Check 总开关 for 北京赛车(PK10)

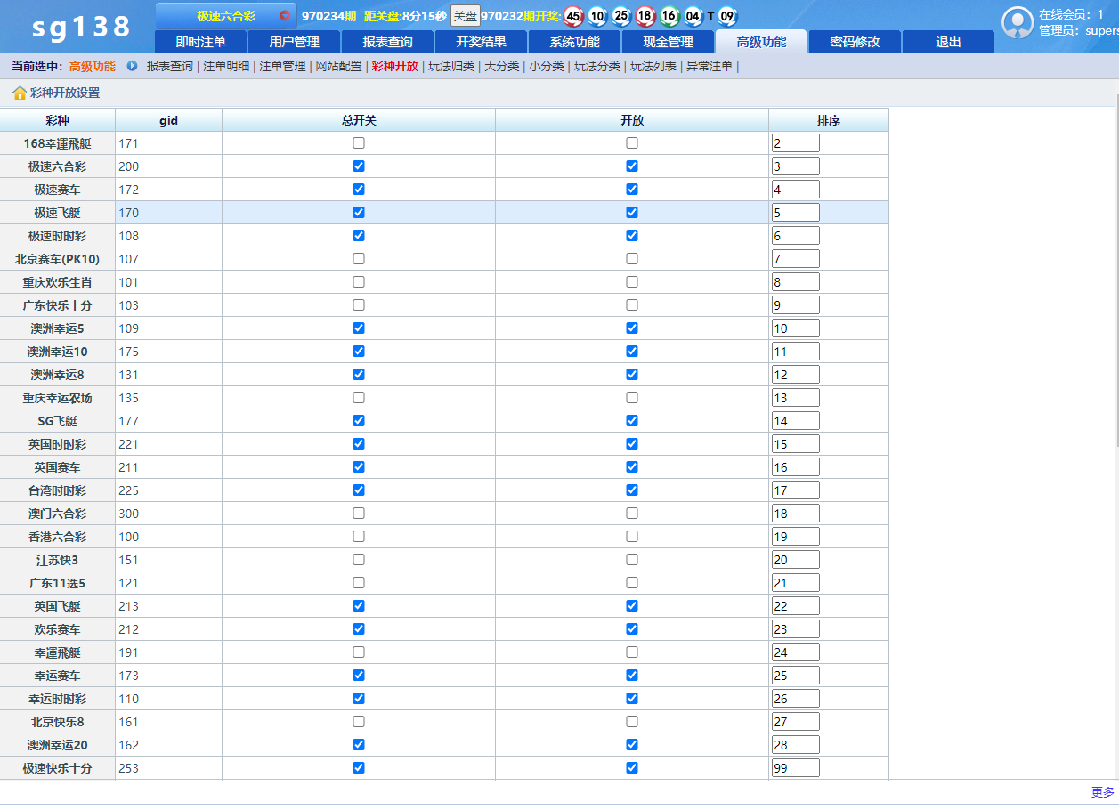[x=359, y=258]
